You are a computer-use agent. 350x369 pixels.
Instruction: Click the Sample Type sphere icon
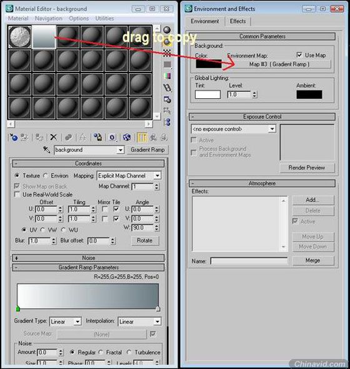(167, 30)
